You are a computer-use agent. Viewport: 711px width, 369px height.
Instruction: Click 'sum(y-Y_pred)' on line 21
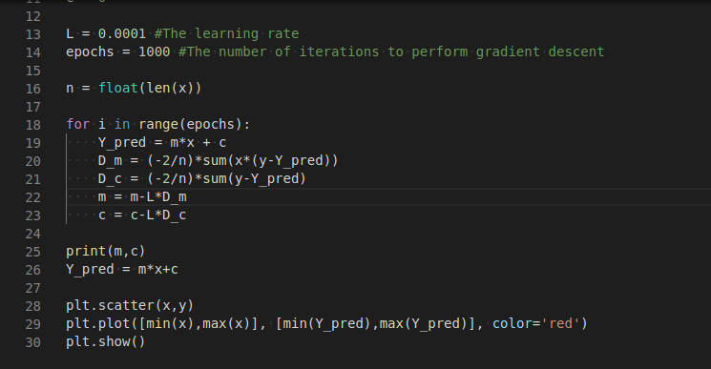pos(255,178)
